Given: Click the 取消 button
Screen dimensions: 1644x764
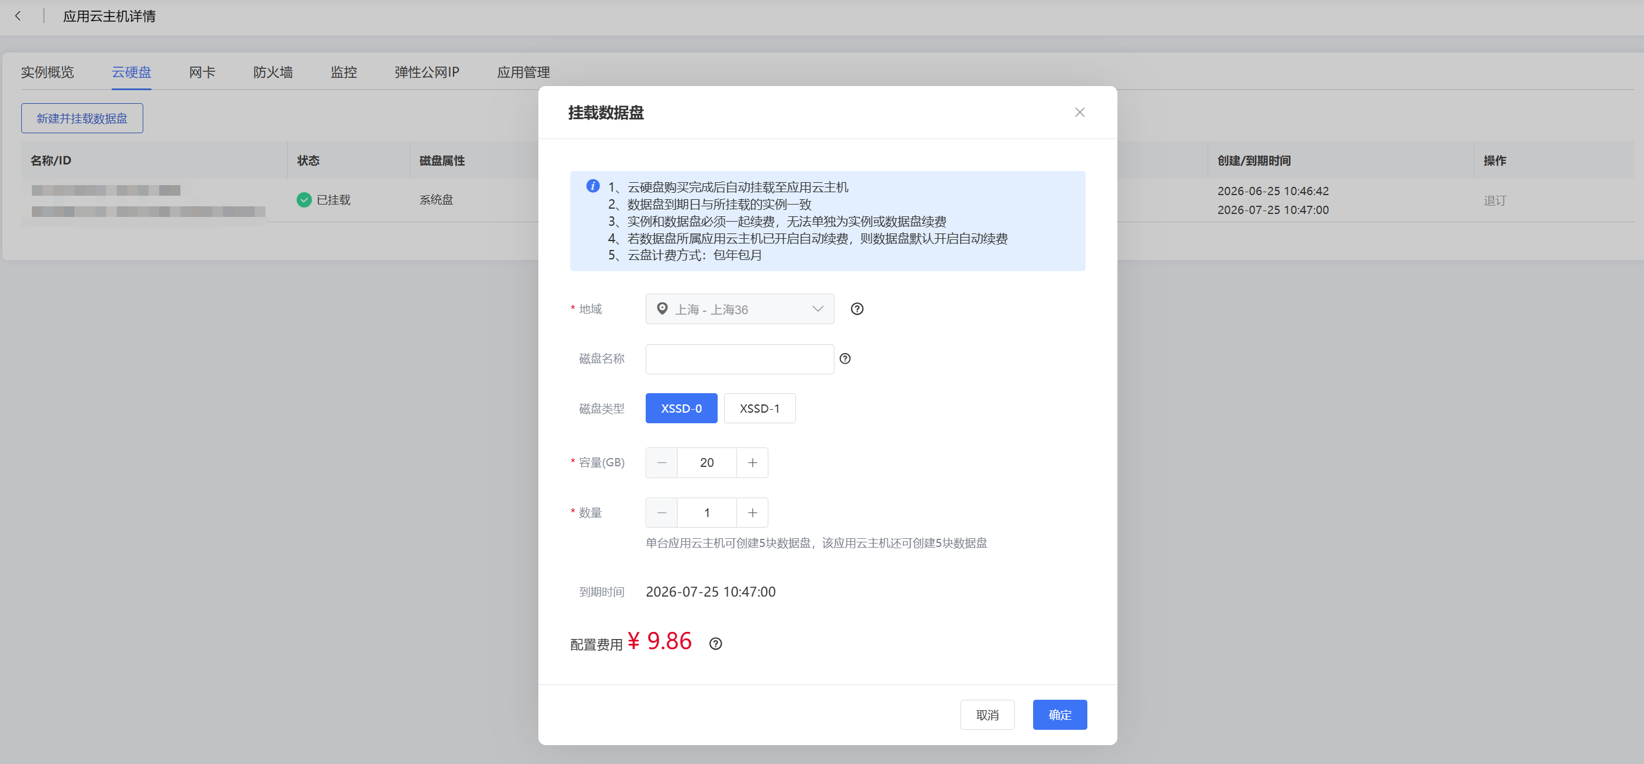Looking at the screenshot, I should pyautogui.click(x=987, y=715).
